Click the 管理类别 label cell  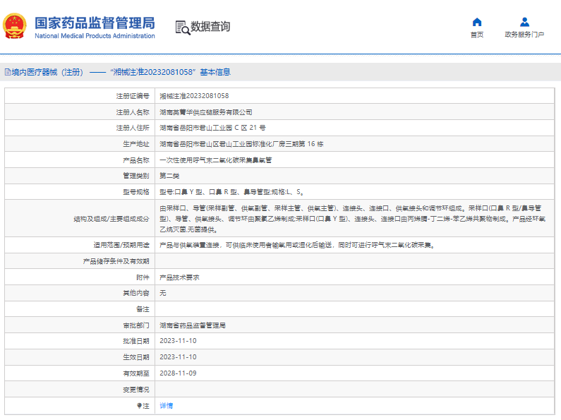pyautogui.click(x=80, y=176)
